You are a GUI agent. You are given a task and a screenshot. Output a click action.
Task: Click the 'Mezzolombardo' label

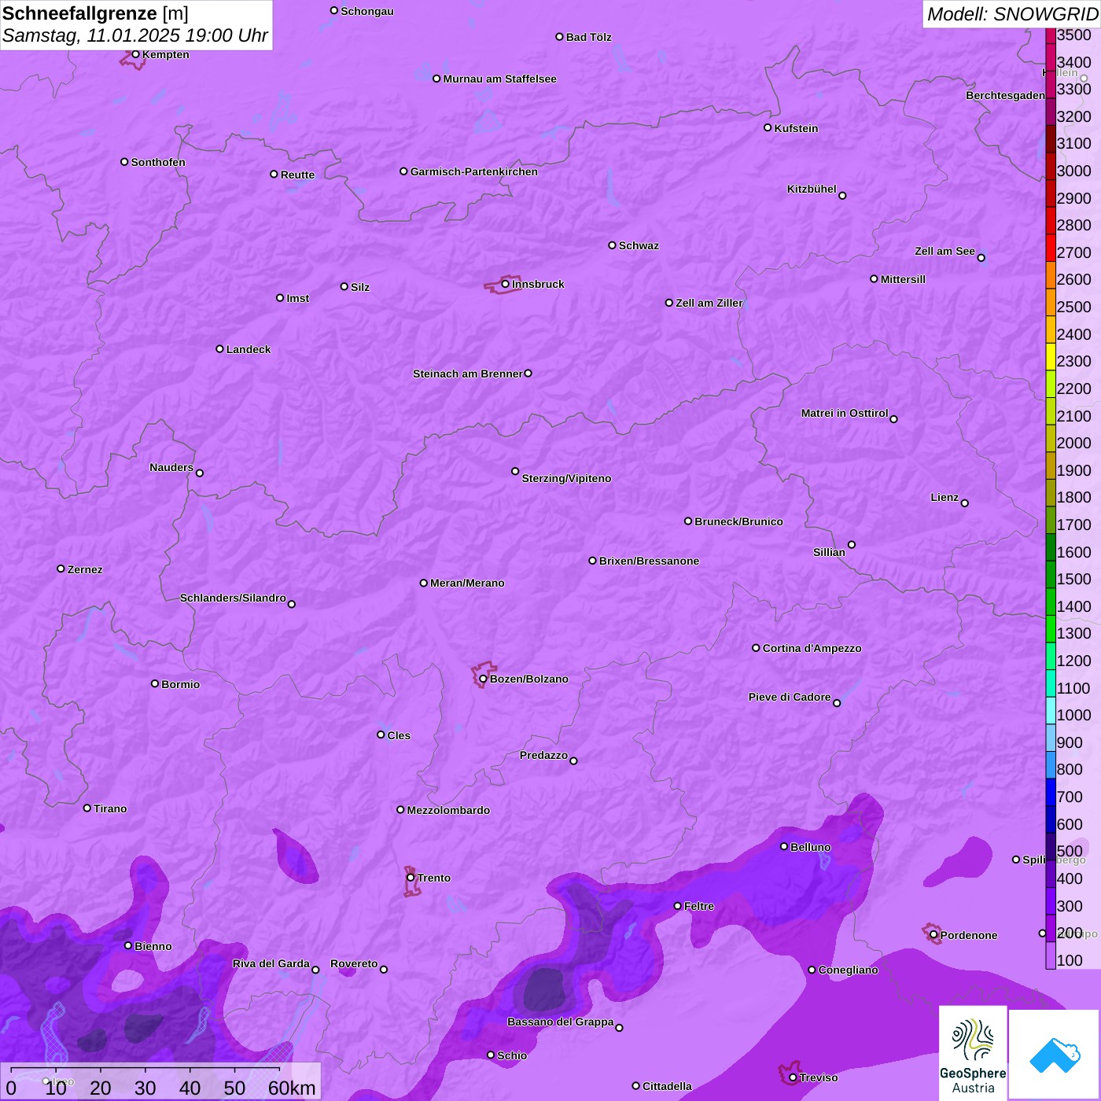pos(448,810)
